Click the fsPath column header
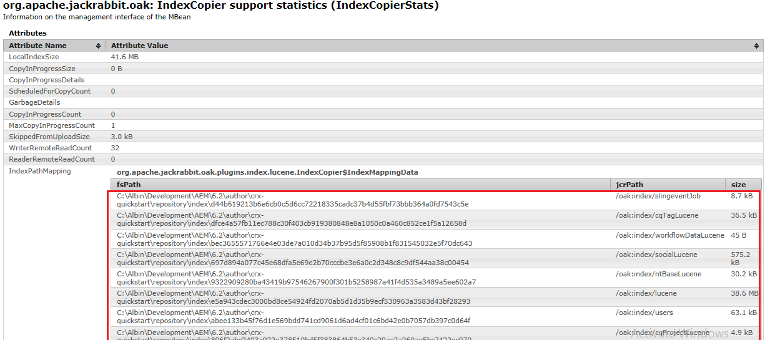Viewport: 765px width, 340px height. (x=361, y=185)
